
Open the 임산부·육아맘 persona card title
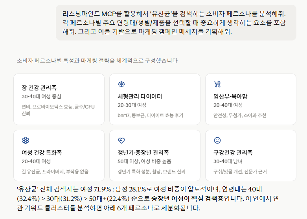pos(230,96)
